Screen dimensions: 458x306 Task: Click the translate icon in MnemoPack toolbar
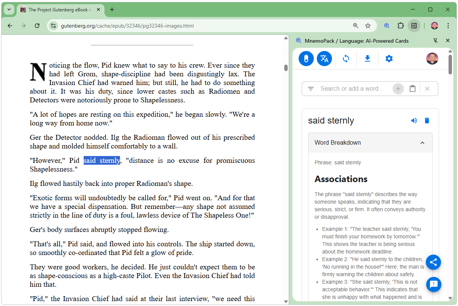click(324, 59)
